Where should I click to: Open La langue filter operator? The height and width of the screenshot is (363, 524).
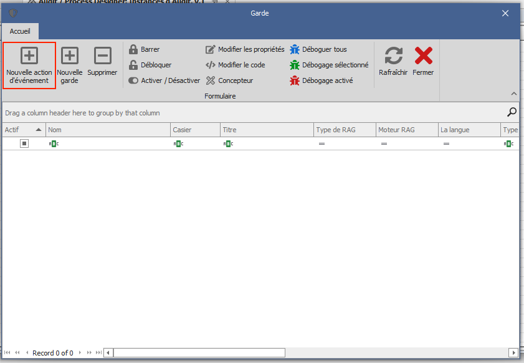pos(447,143)
